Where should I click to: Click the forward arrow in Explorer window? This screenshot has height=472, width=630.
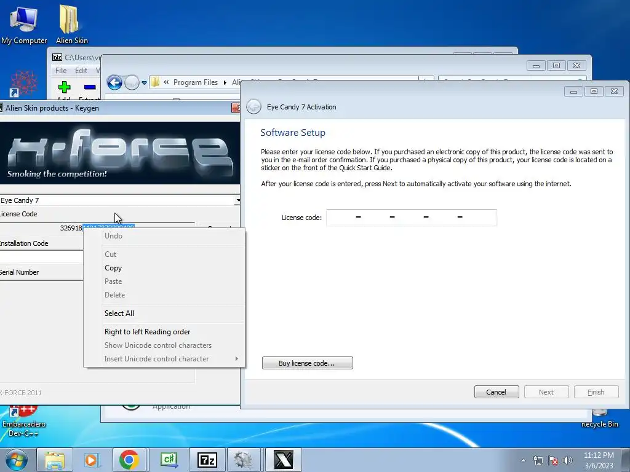coord(132,83)
